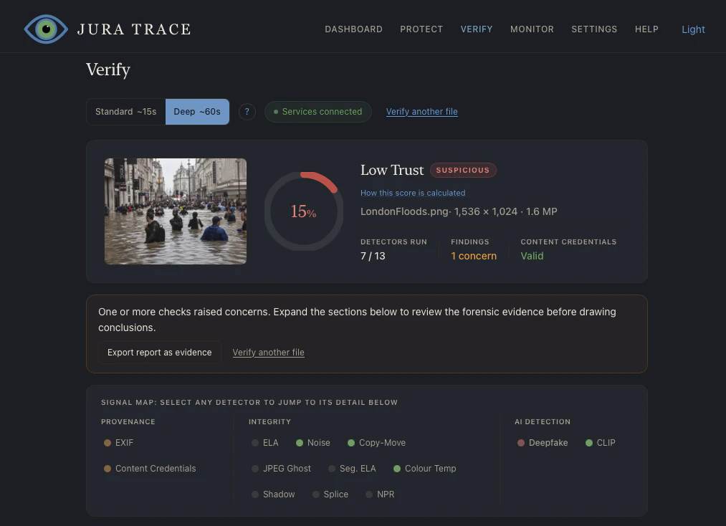Select the Standard ~15s scan mode

click(126, 112)
